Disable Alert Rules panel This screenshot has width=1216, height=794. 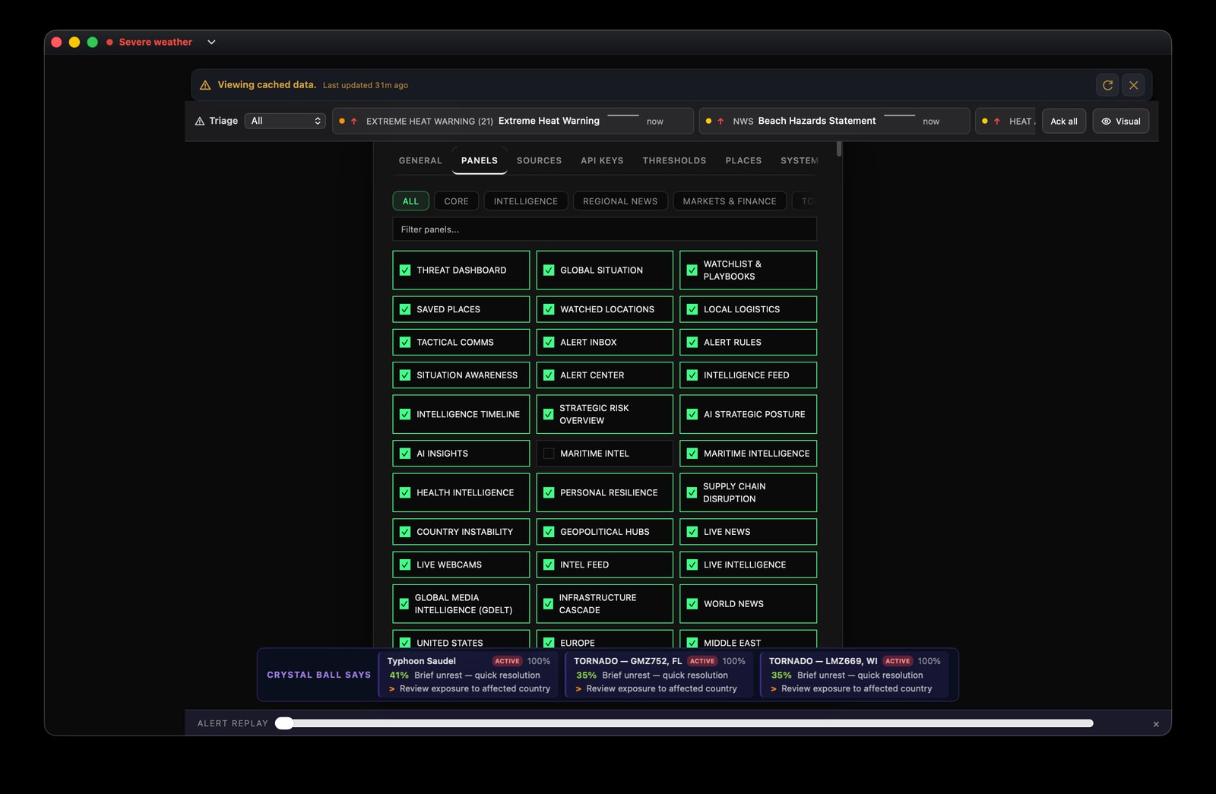692,343
